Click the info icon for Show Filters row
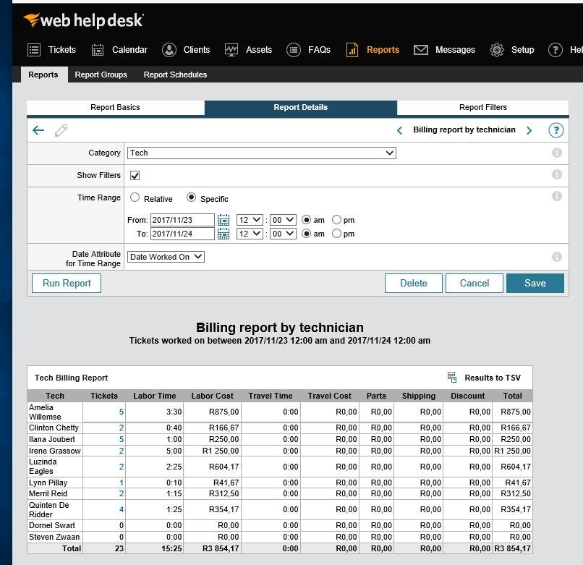Viewport: 583px width, 565px height. tap(557, 174)
